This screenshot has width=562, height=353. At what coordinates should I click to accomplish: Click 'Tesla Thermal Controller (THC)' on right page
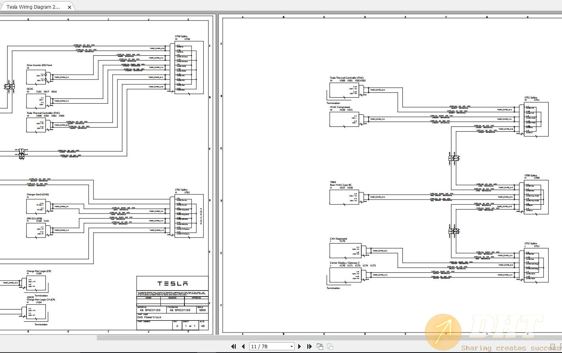[347, 78]
